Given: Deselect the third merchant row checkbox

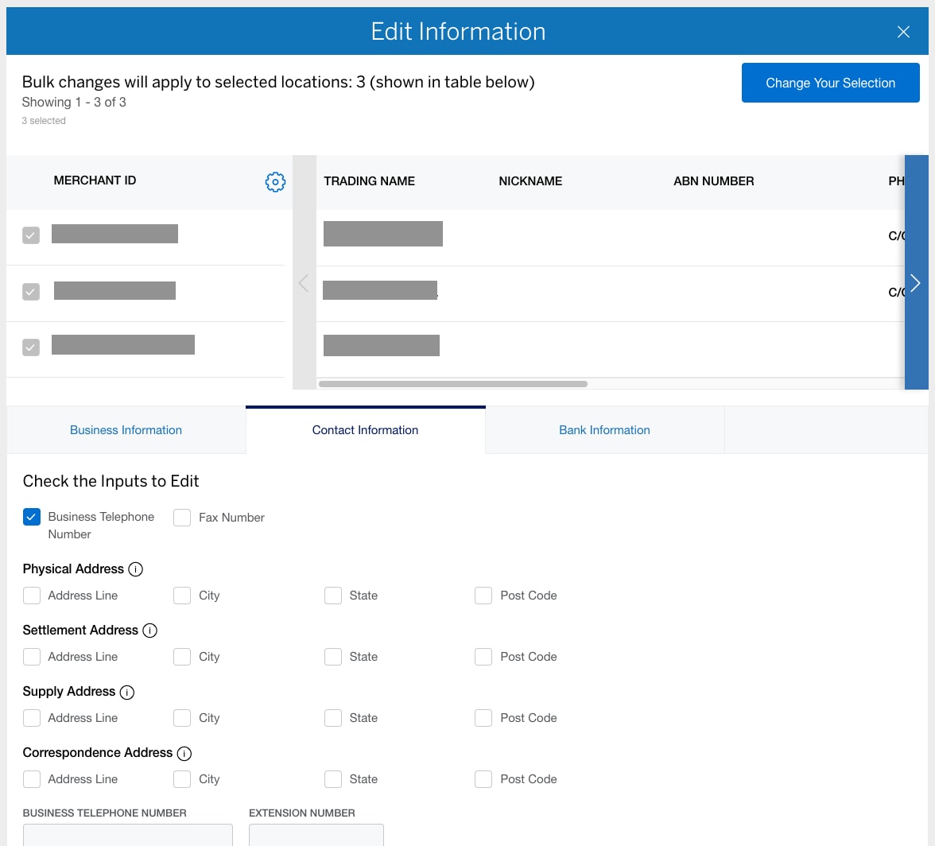Looking at the screenshot, I should point(31,347).
